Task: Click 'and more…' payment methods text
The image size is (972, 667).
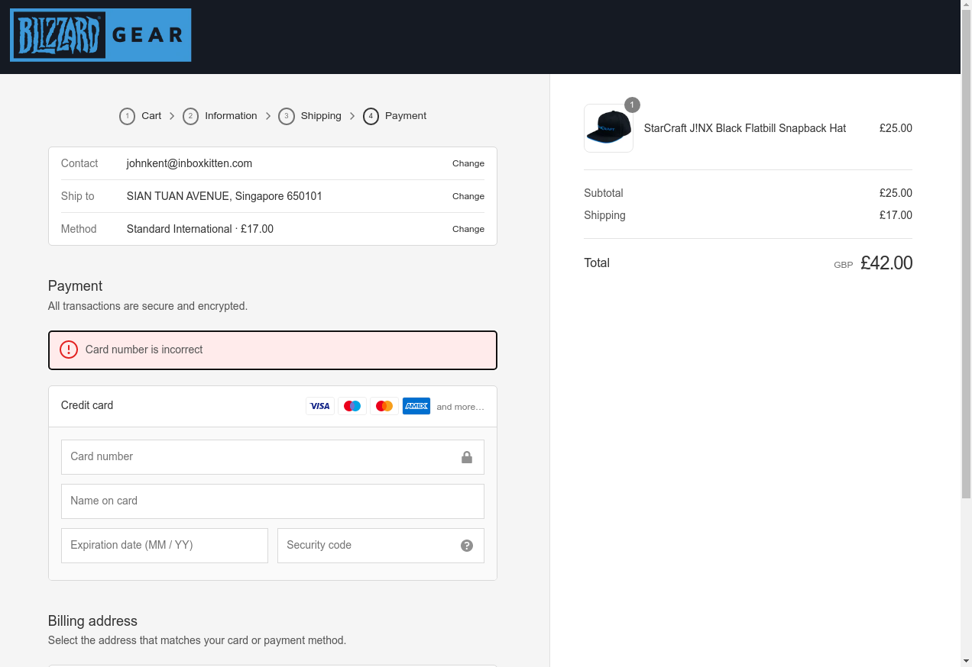Action: [460, 407]
